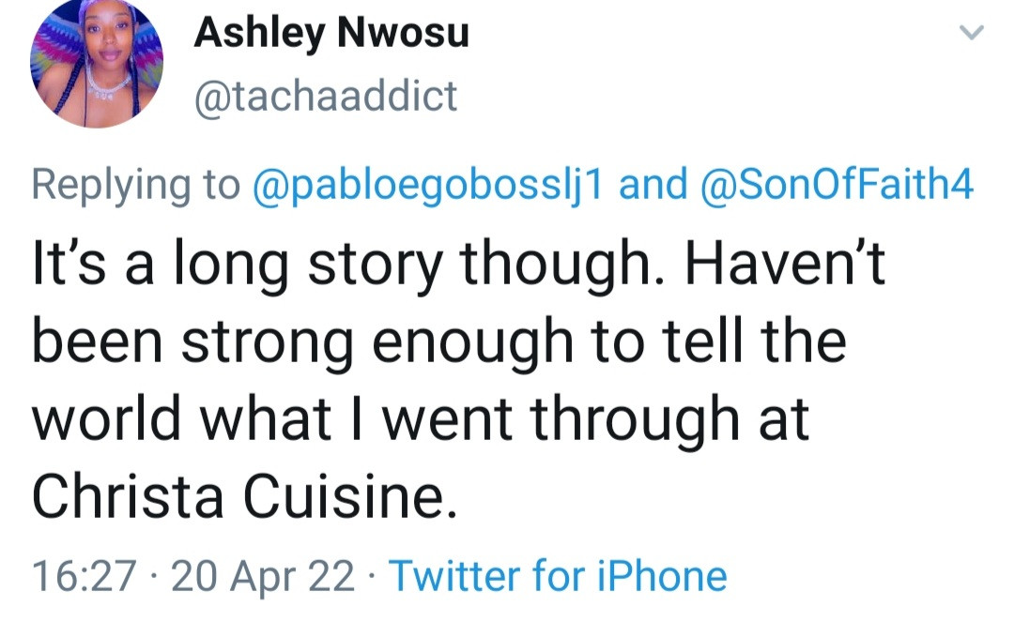This screenshot has width=1014, height=622.
Task: Click the Ashley Nwosu display name
Action: (330, 36)
